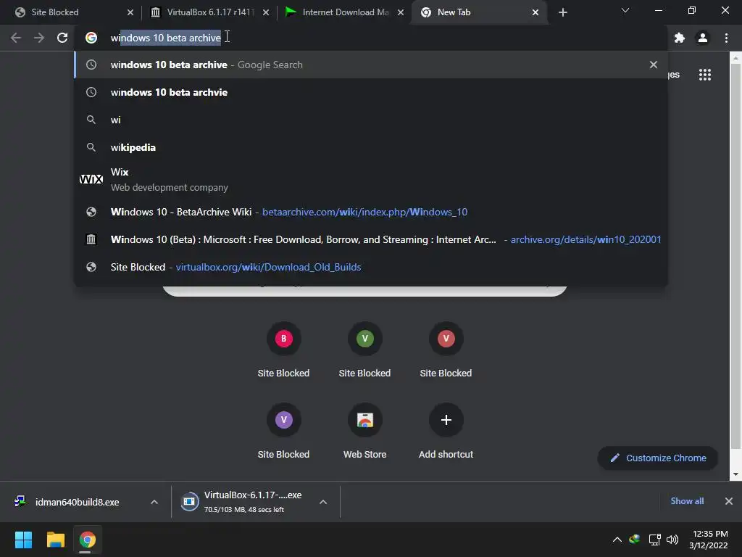Open the tab search dropdown arrow
742x557 pixels.
pyautogui.click(x=625, y=10)
